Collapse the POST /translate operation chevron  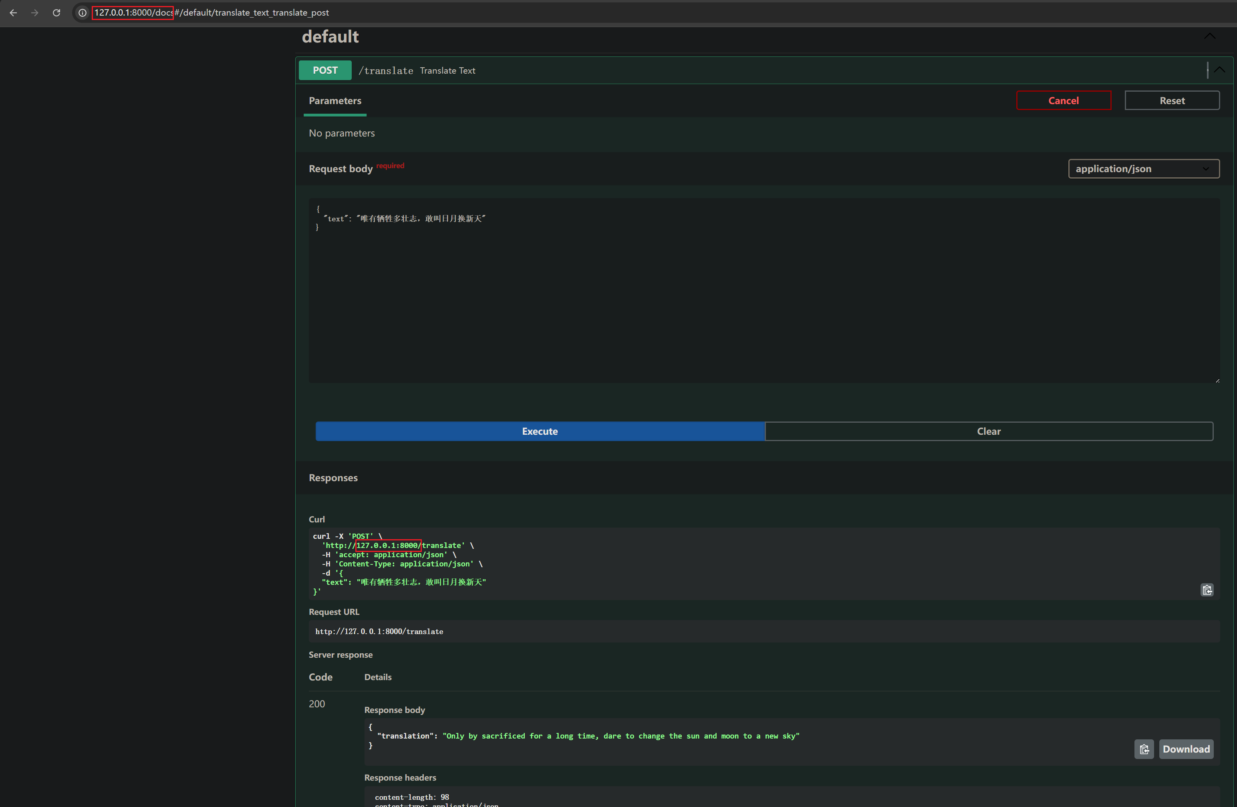click(x=1219, y=70)
